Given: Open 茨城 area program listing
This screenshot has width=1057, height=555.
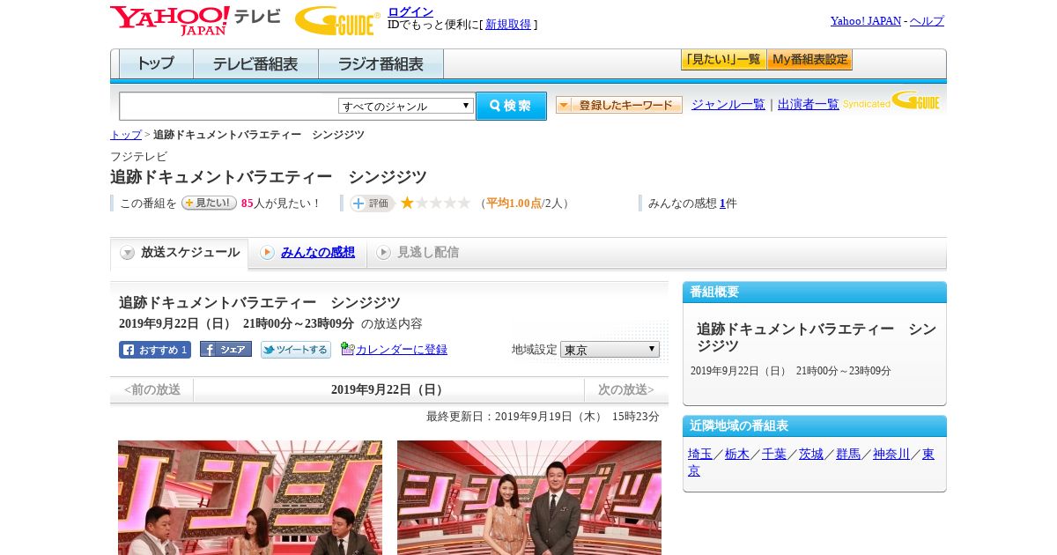Looking at the screenshot, I should [x=811, y=455].
